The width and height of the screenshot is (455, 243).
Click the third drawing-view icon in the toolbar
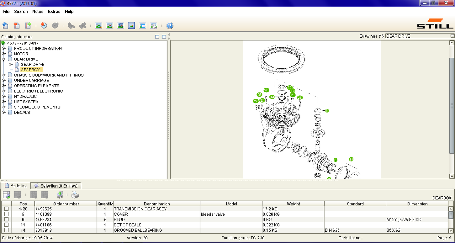click(x=121, y=26)
